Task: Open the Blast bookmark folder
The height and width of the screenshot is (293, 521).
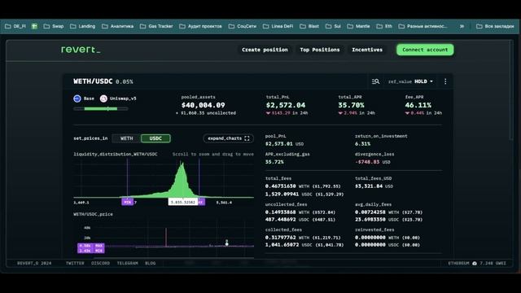Action: tap(309, 26)
